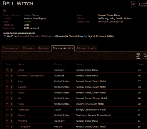Upvote Corrupted from Japan

click(7, 110)
